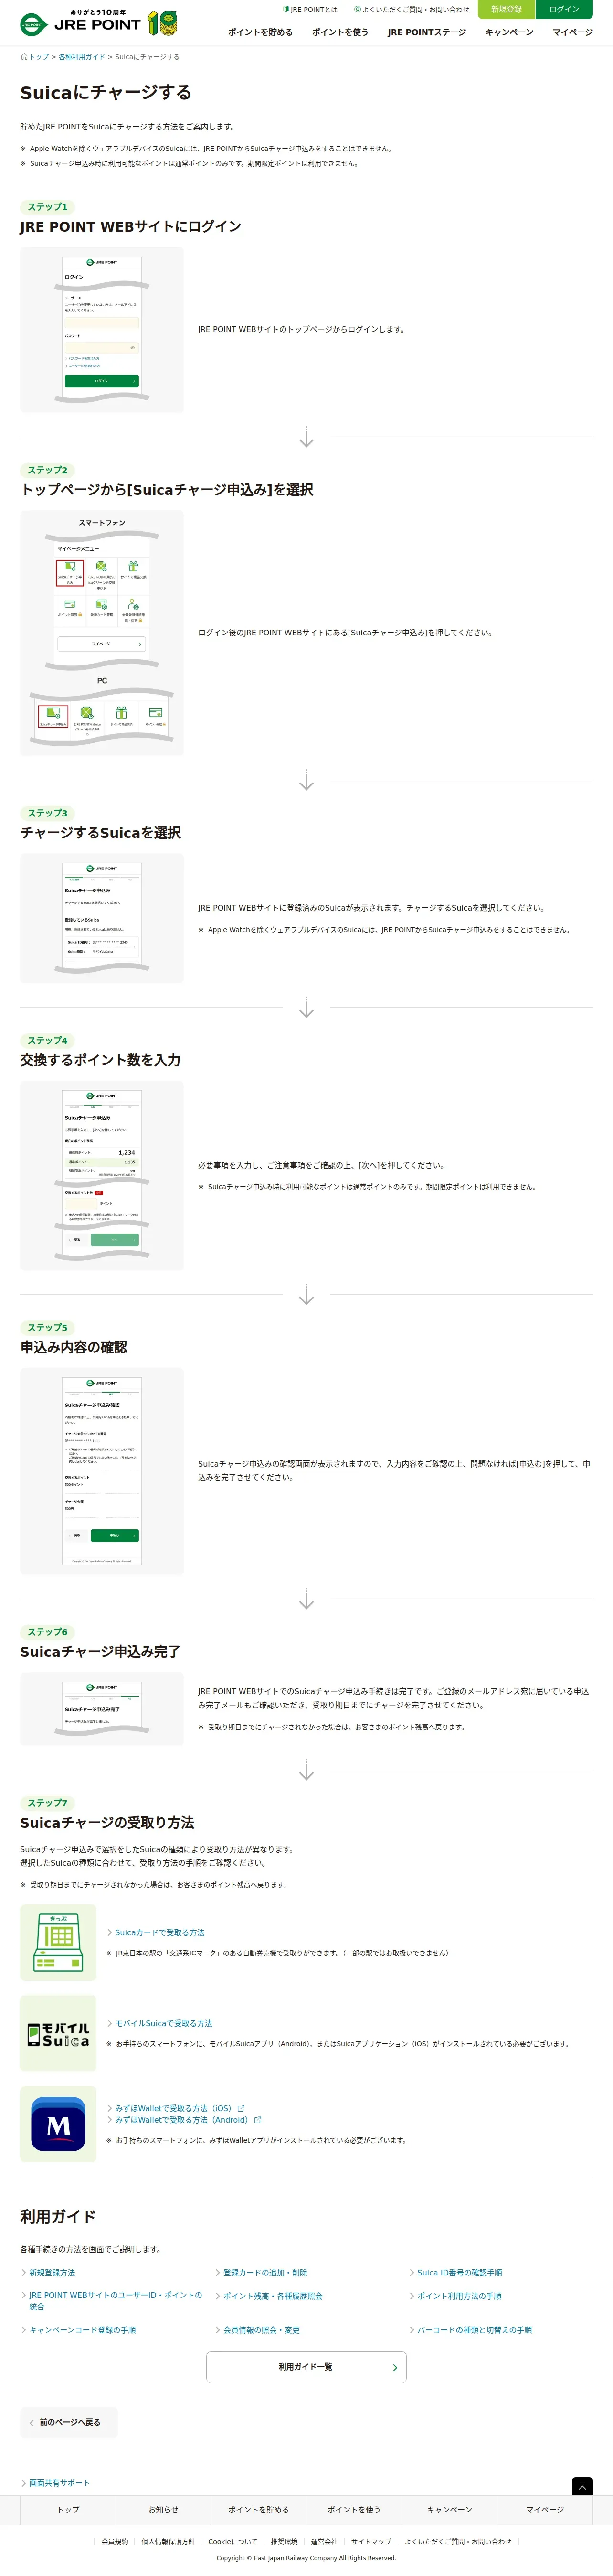
Task: Open the キャンペーン menu in header
Action: coord(509,32)
